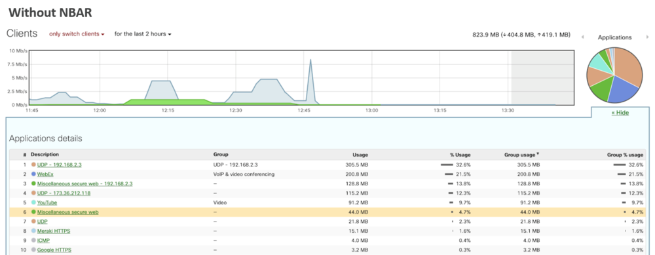Open the ICMP application link

(x=43, y=241)
